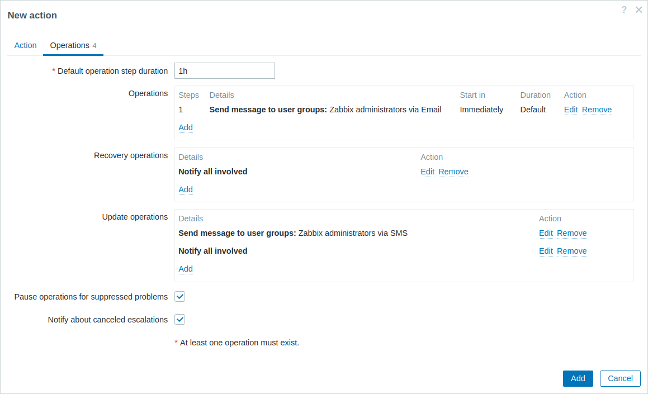This screenshot has width=648, height=394.
Task: Remove the SMS update operation
Action: pyautogui.click(x=571, y=233)
